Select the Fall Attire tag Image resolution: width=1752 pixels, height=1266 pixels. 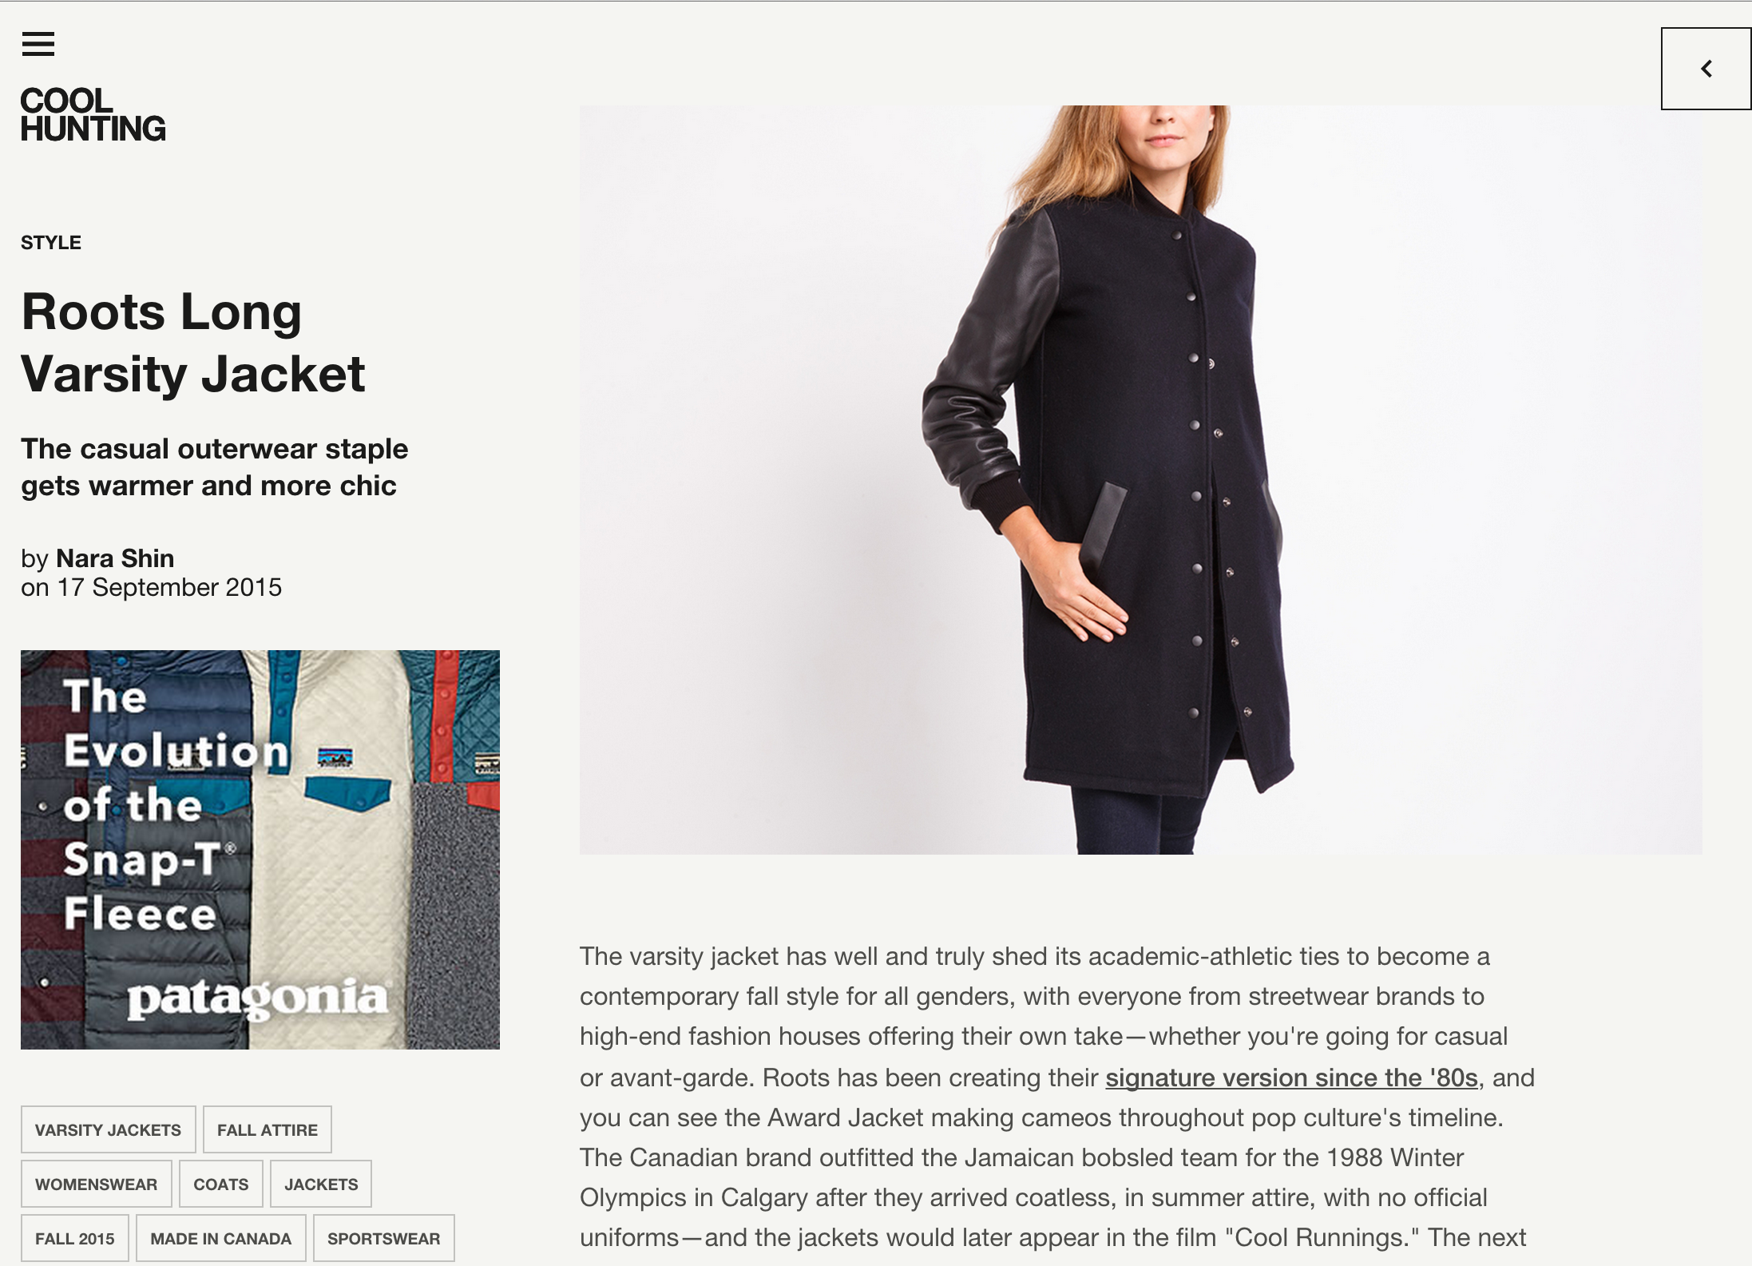268,1129
